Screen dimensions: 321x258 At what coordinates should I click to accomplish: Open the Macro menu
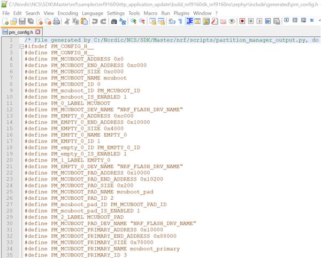150,13
